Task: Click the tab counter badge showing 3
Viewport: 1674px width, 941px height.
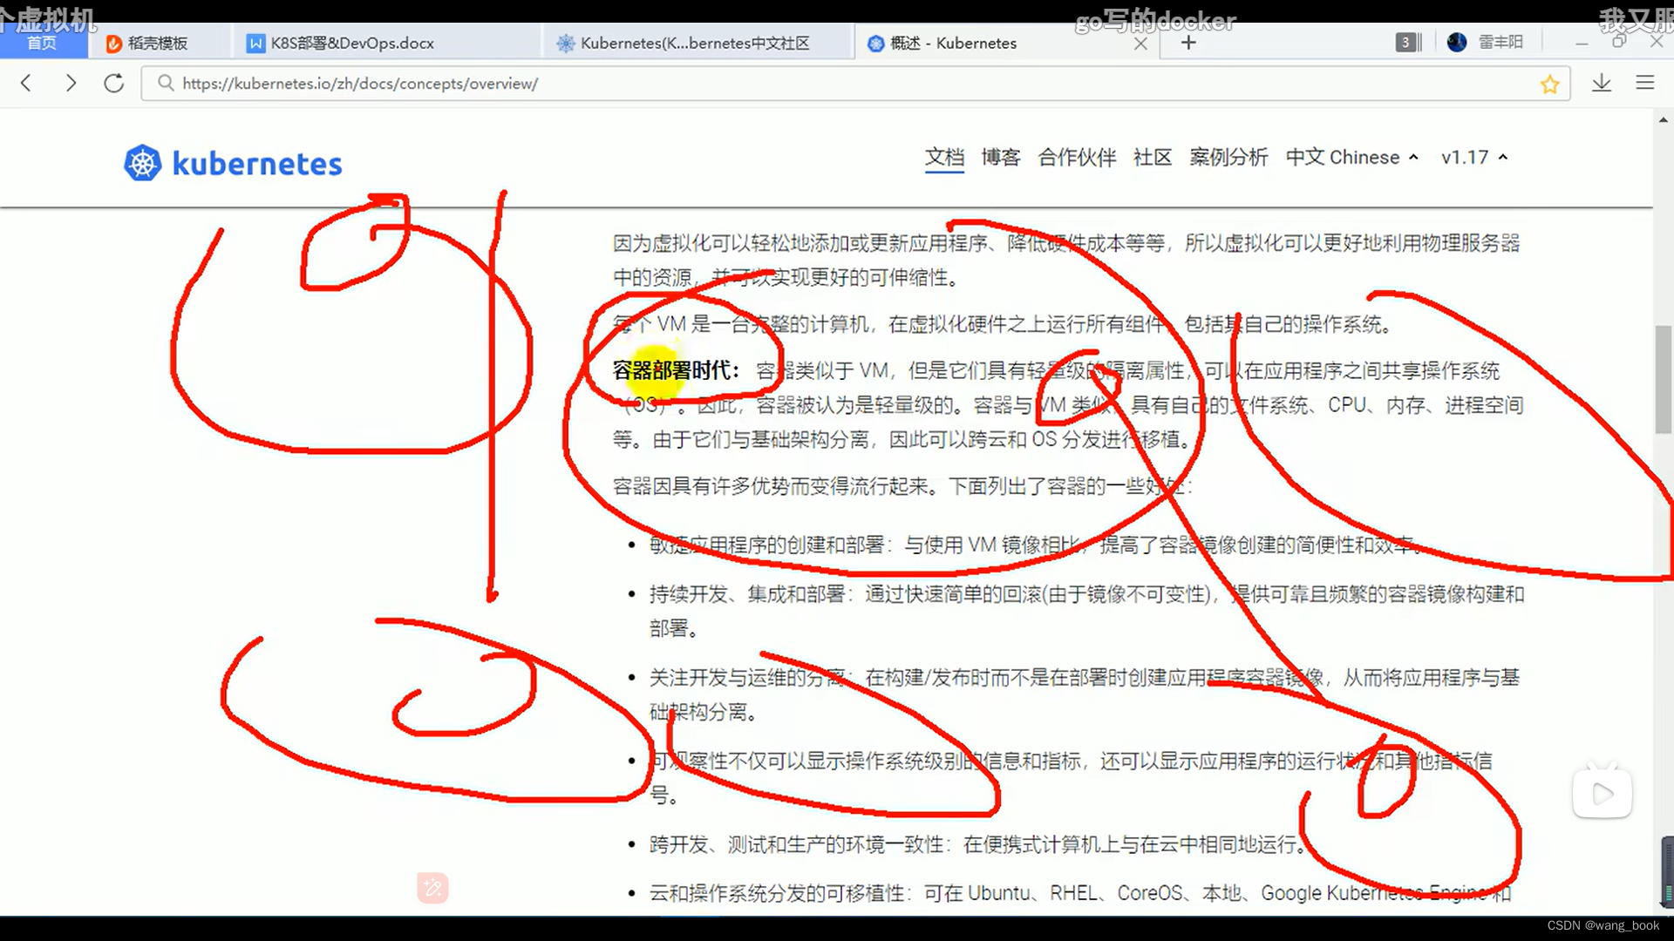Action: tap(1407, 42)
